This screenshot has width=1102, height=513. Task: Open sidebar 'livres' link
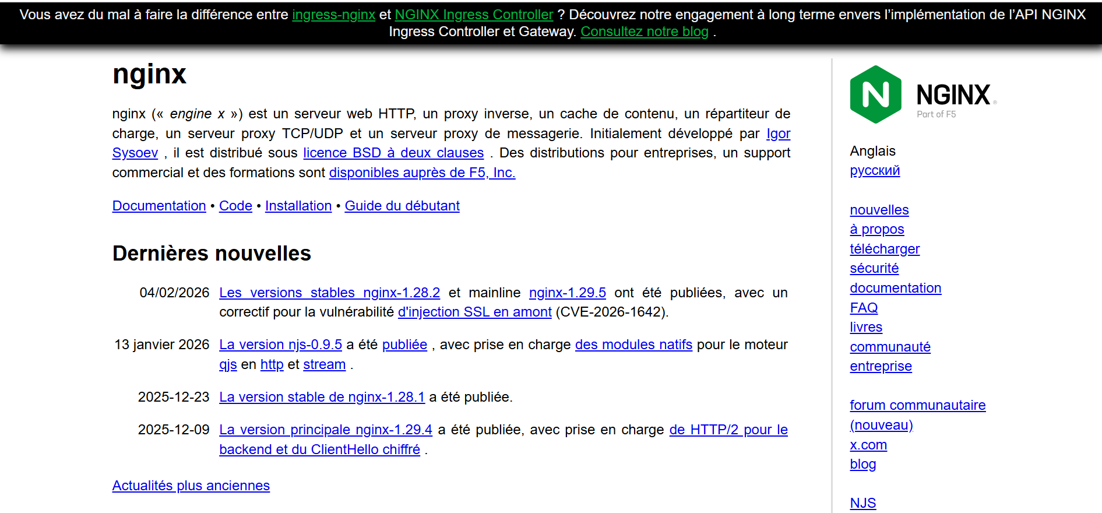point(866,327)
